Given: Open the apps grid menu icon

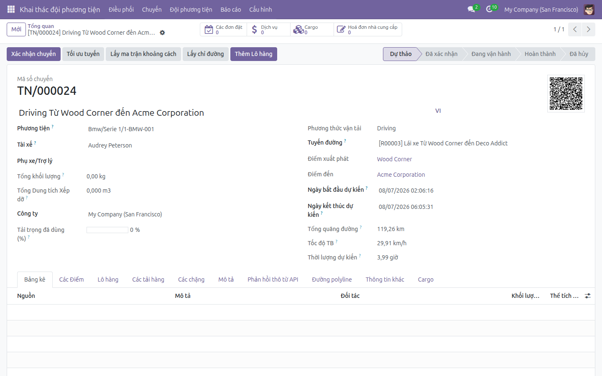Looking at the screenshot, I should tap(11, 9).
